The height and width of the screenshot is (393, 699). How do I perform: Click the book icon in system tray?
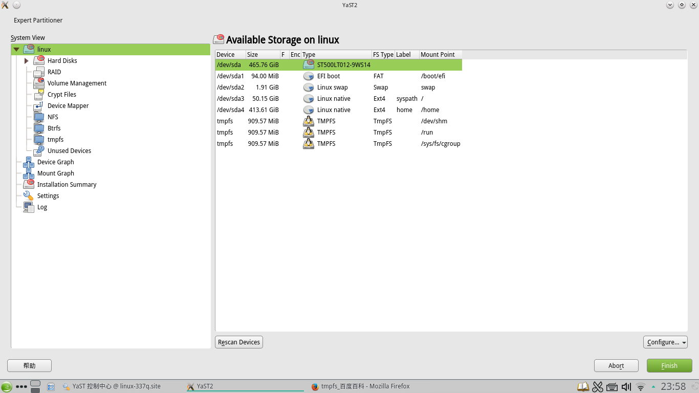click(x=583, y=387)
